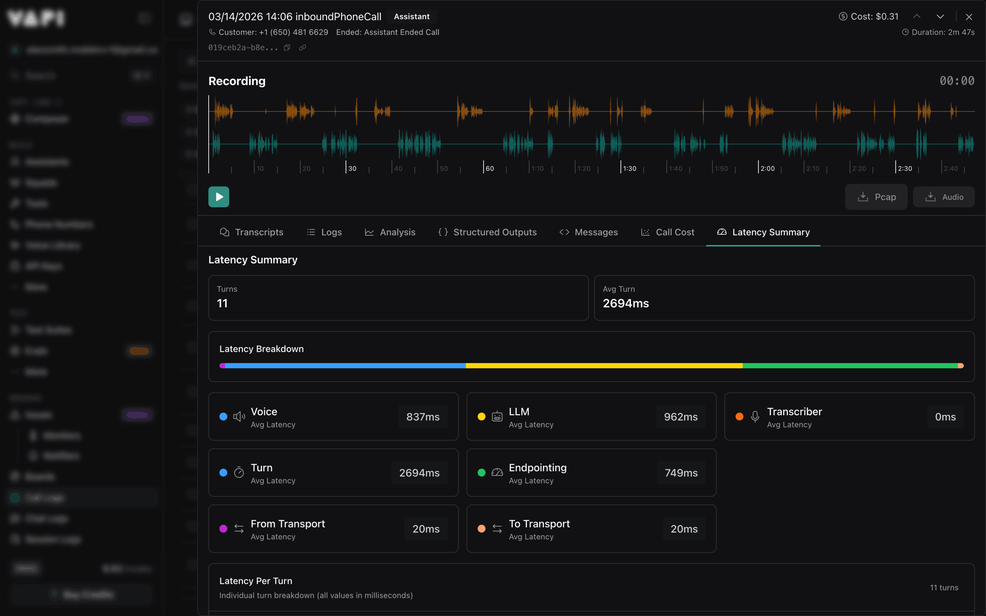Click the teal customer waveform track
The width and height of the screenshot is (986, 616).
click(592, 144)
